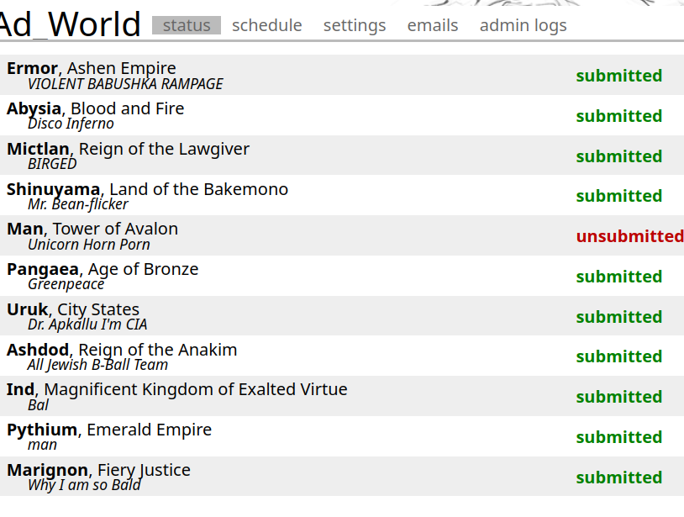
Task: Select the Mictlan nation name
Action: [38, 149]
